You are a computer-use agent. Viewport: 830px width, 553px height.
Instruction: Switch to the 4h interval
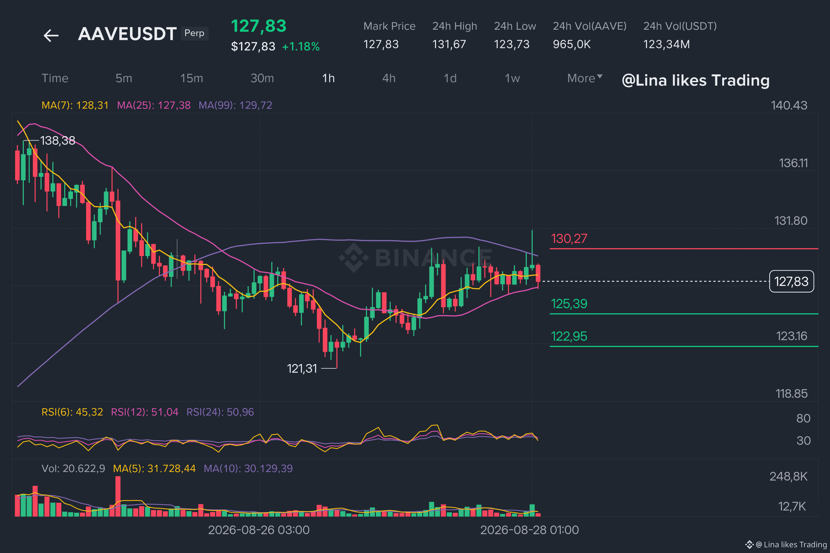pos(389,78)
